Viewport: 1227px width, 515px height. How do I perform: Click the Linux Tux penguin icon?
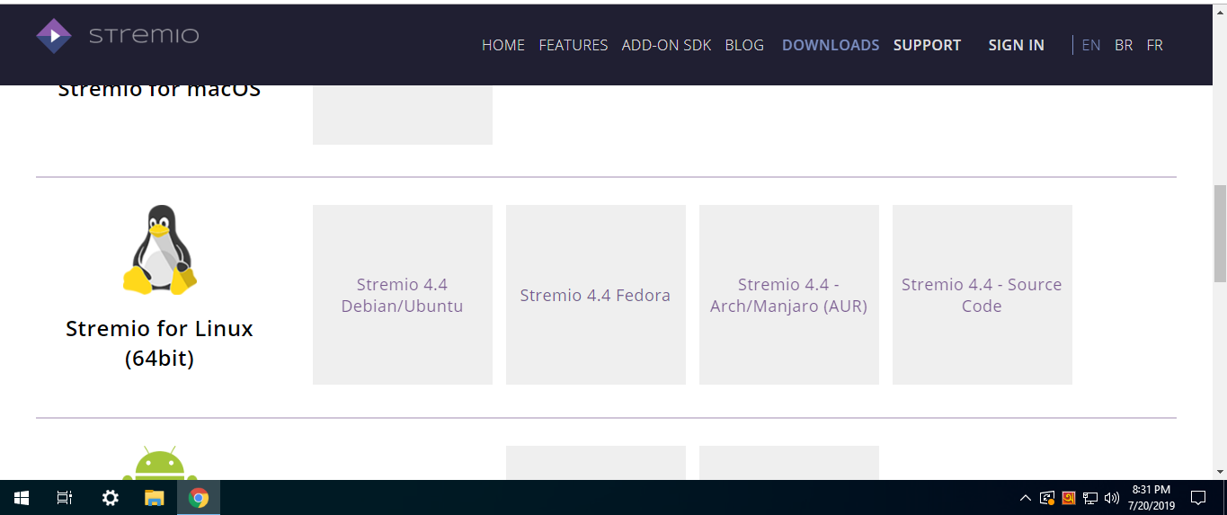click(x=160, y=250)
